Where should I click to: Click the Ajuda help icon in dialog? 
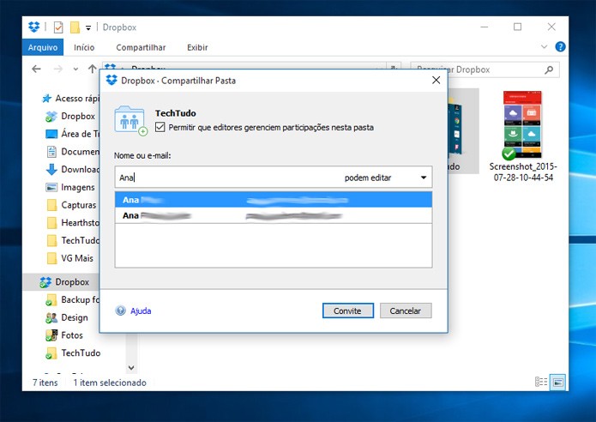(x=120, y=310)
